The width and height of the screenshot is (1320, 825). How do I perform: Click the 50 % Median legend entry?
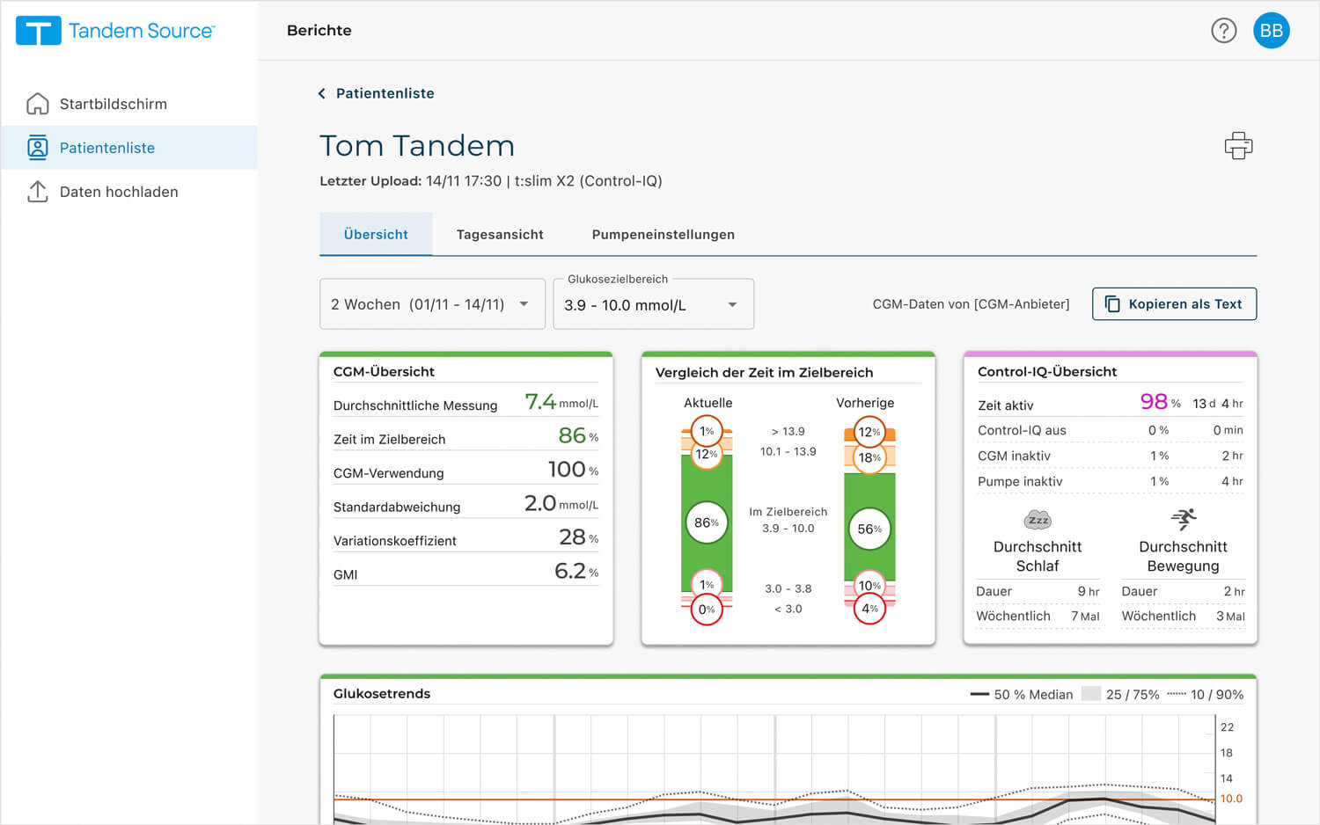tap(1022, 694)
